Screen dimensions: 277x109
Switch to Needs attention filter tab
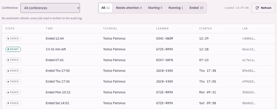click(129, 8)
